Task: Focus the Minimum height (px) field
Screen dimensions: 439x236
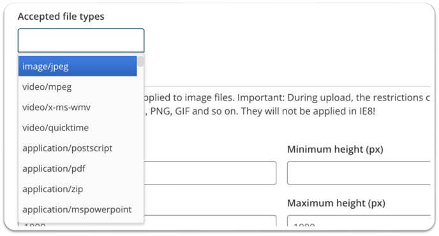Action: [359, 172]
